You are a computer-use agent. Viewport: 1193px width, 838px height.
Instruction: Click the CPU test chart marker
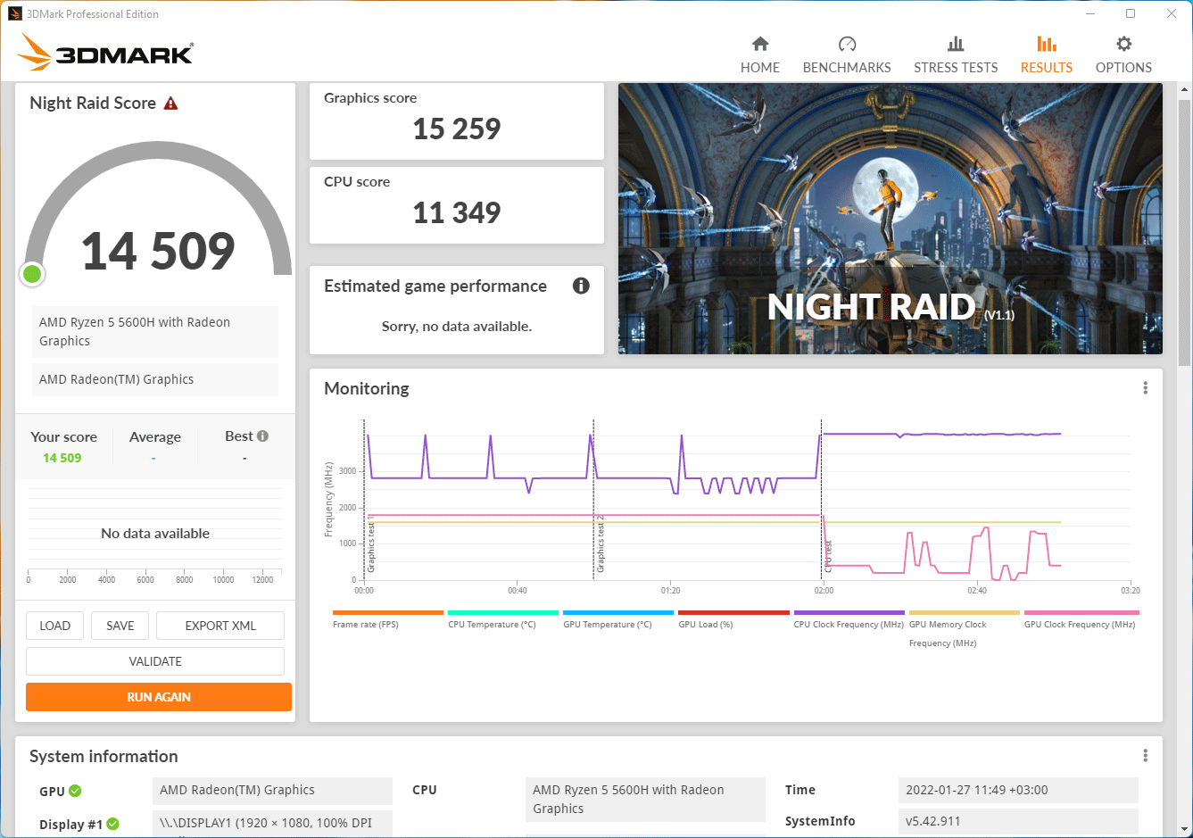(828, 556)
